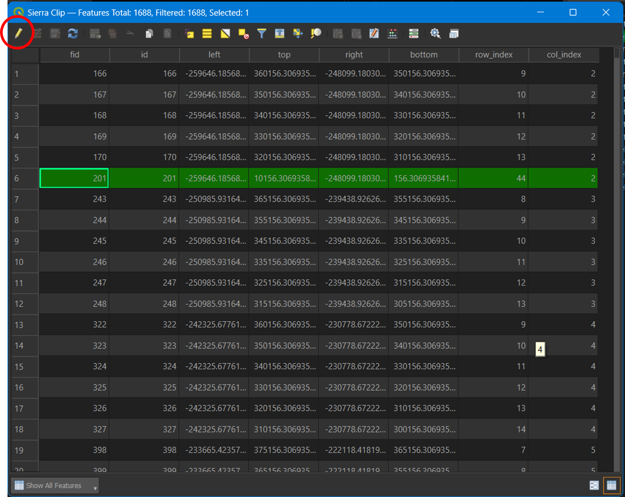
Task: Pan map to the selected rows
Action: pyautogui.click(x=297, y=34)
